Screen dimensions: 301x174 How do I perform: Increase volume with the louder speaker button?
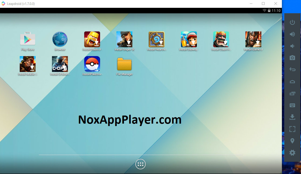coord(292,34)
